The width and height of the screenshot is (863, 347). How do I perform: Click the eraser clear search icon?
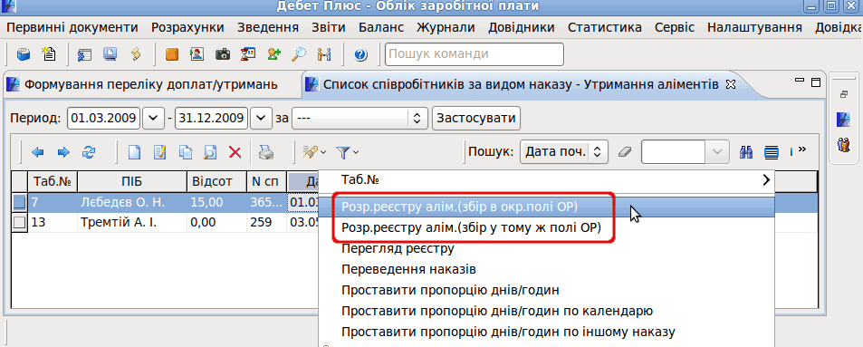pos(625,152)
